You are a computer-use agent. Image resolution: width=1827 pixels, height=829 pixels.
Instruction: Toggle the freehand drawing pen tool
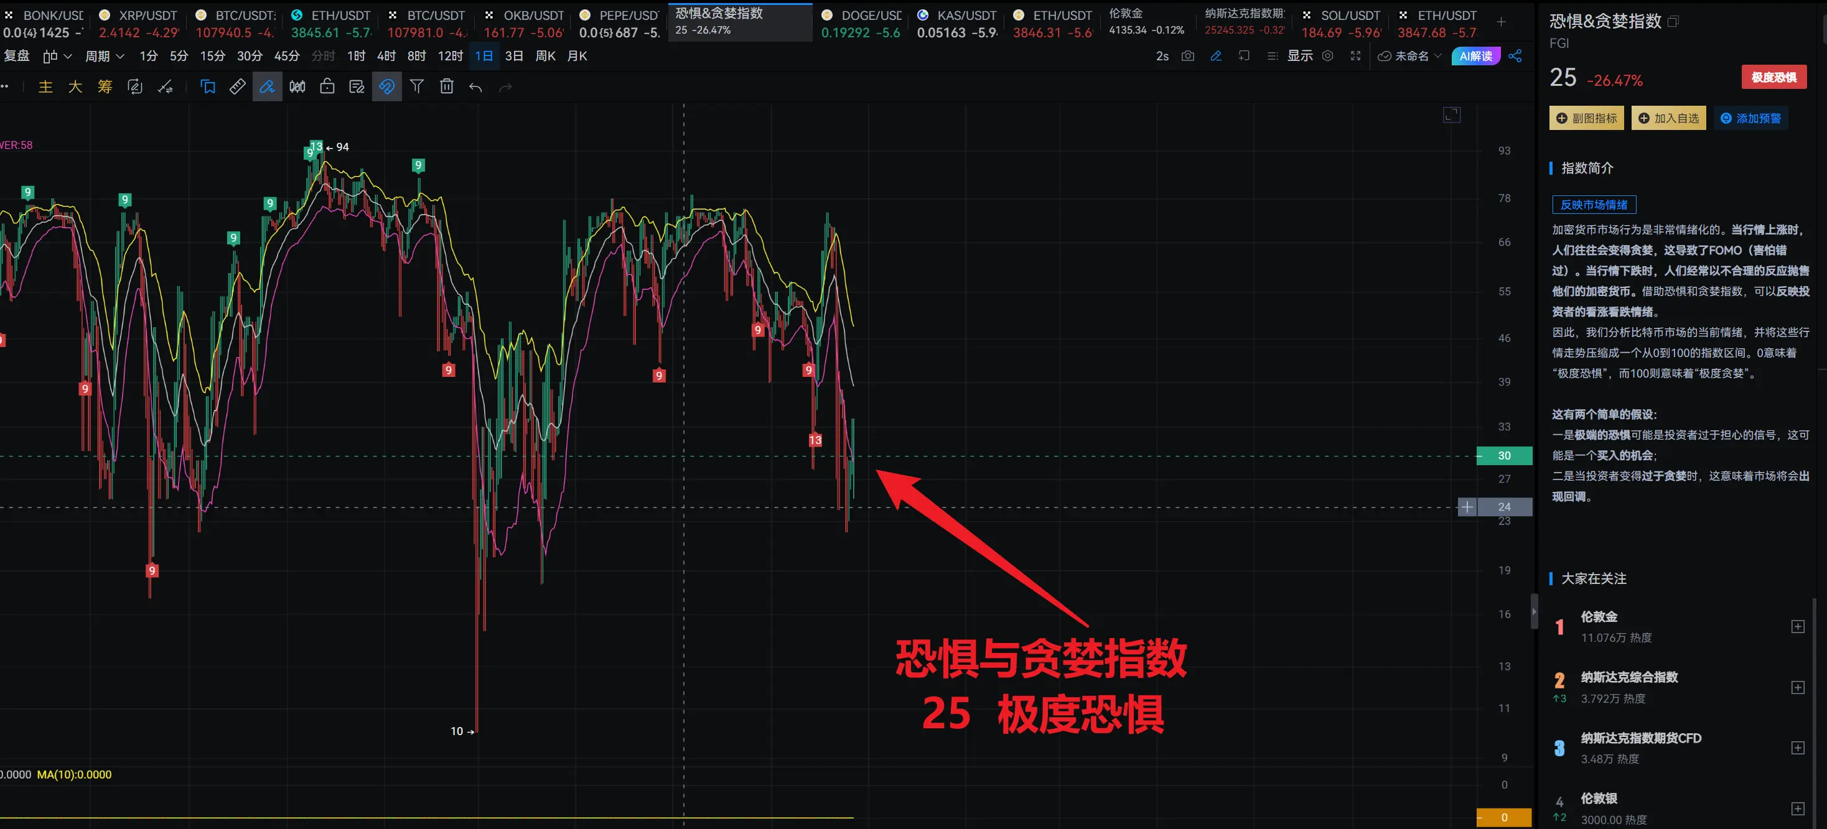[x=268, y=86]
